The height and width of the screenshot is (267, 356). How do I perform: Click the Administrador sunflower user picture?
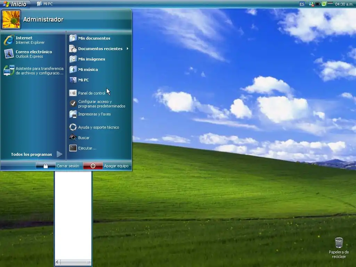click(11, 19)
